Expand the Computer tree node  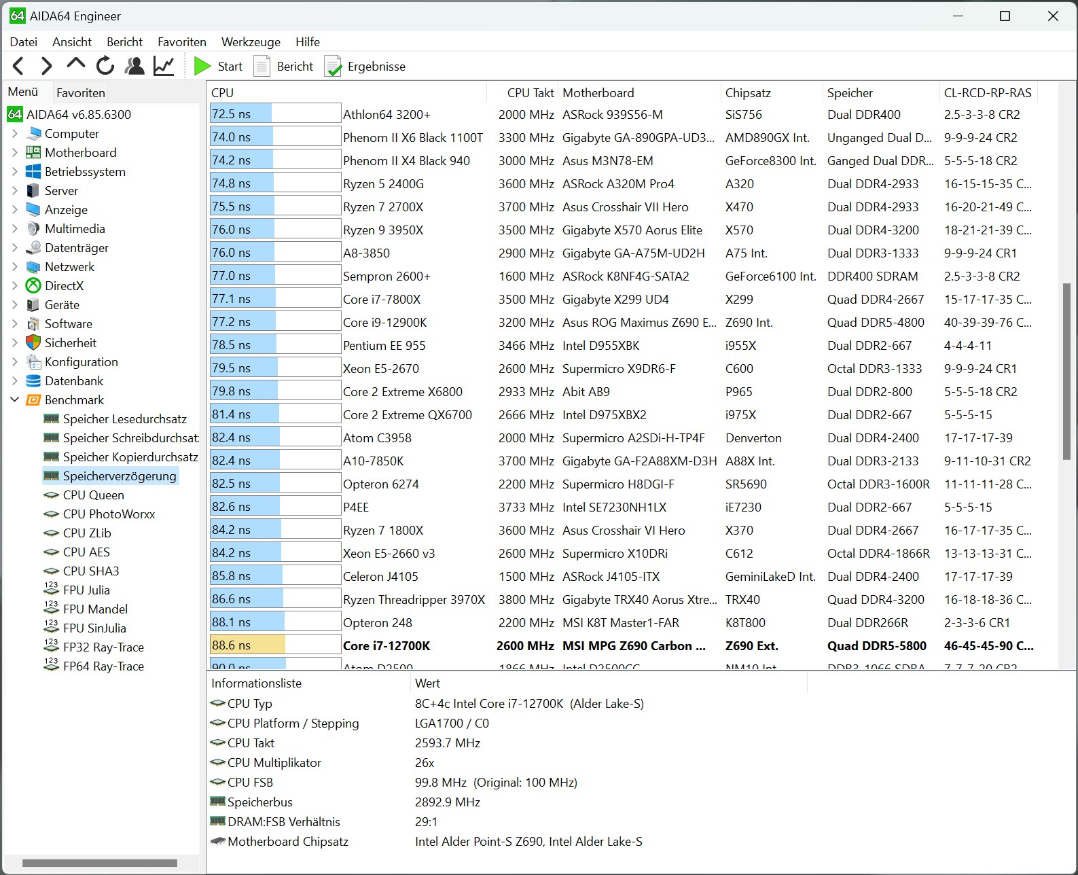coord(15,134)
